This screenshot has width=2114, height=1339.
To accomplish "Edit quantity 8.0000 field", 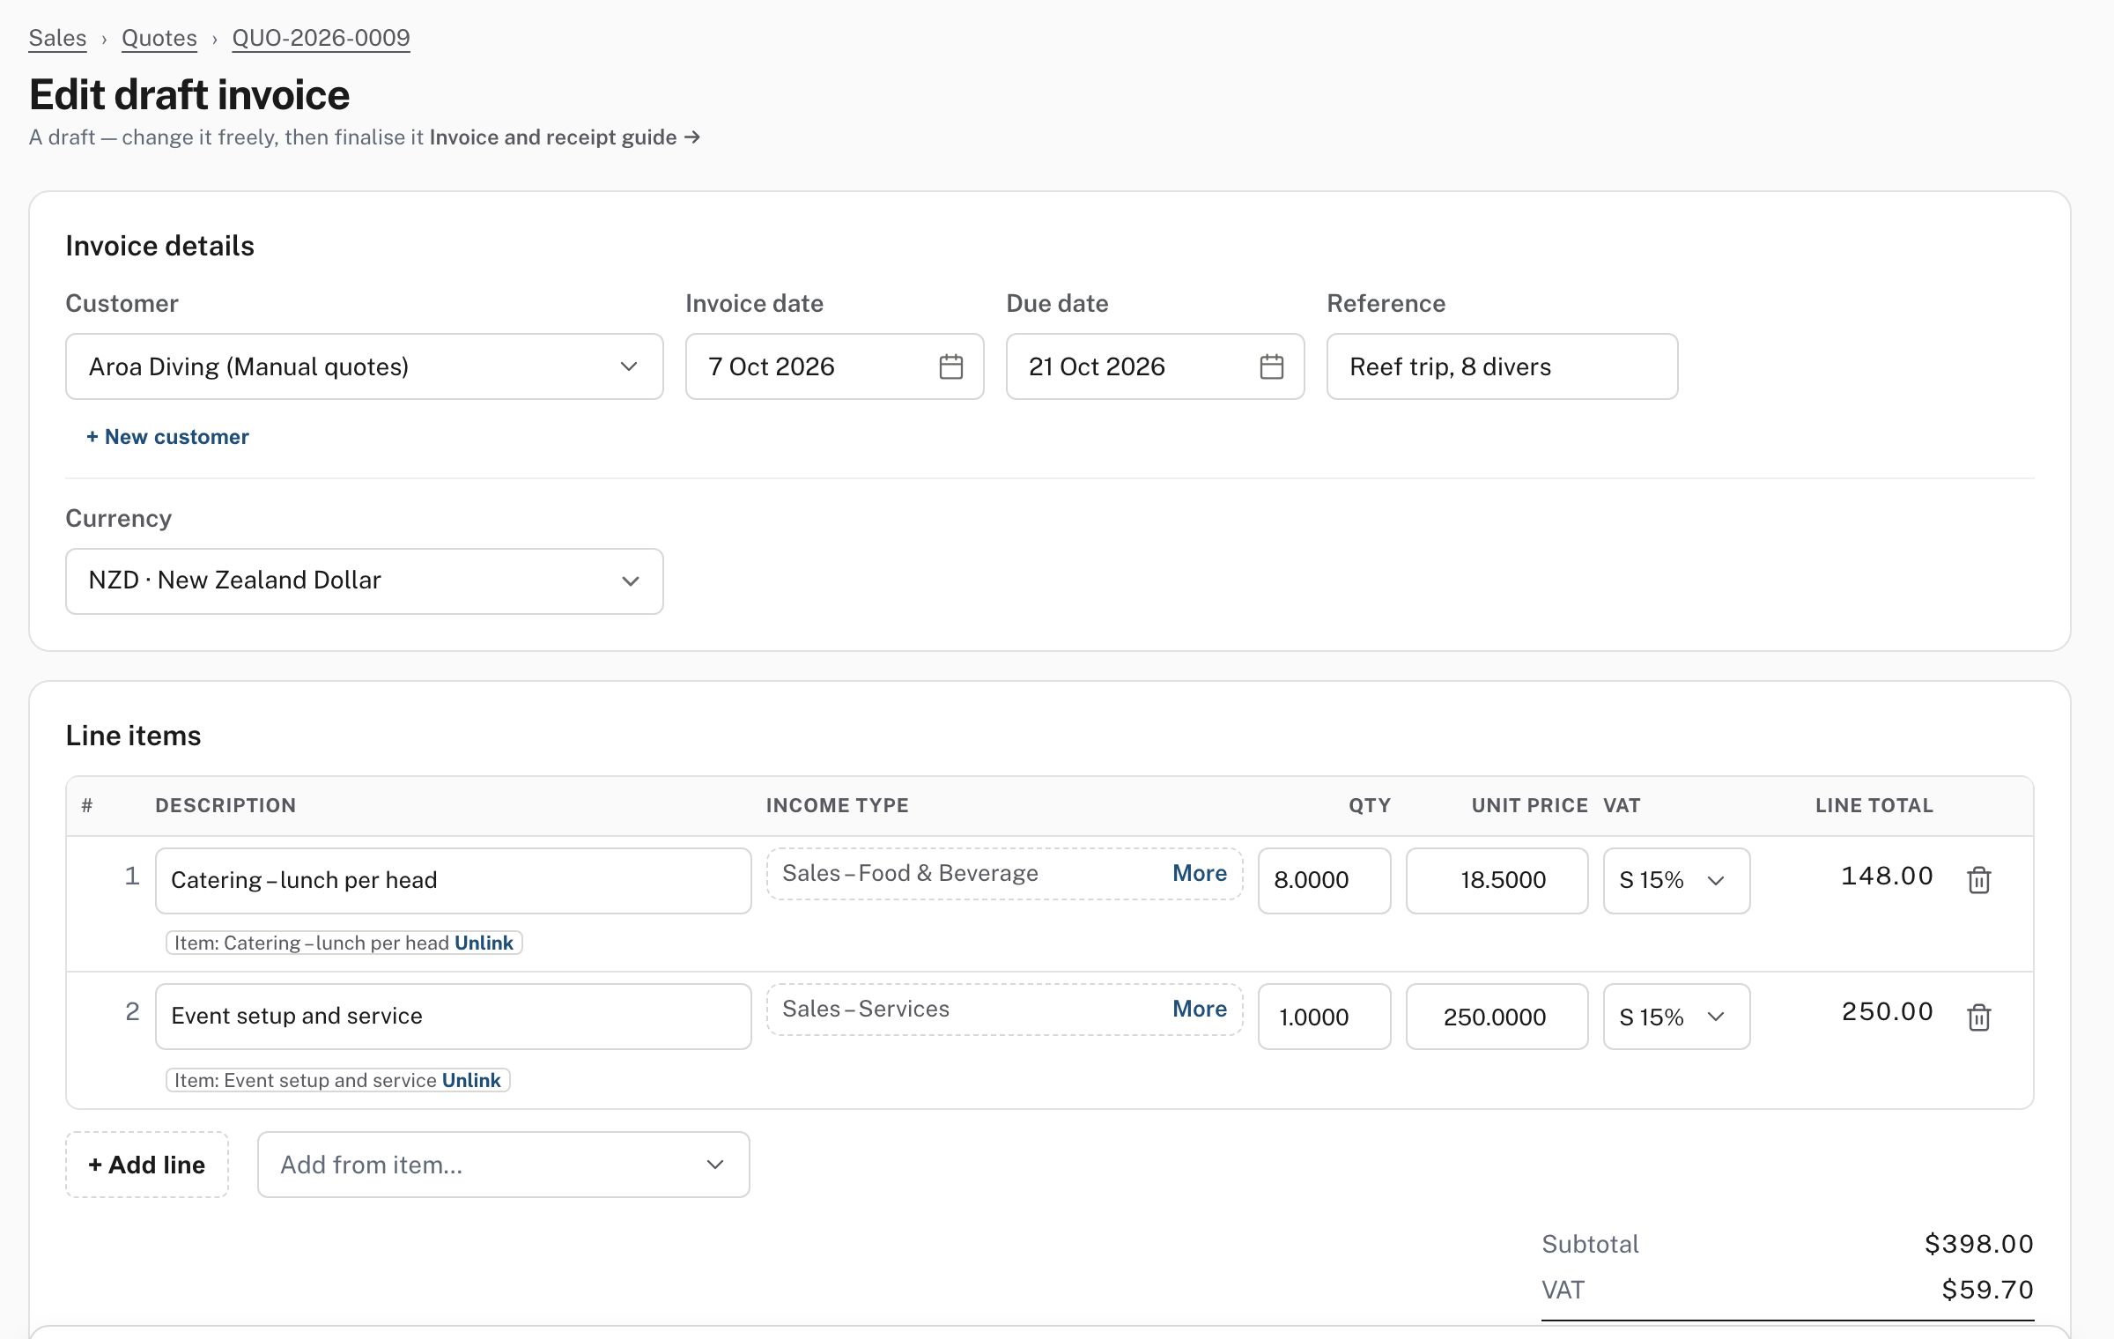I will [x=1324, y=880].
